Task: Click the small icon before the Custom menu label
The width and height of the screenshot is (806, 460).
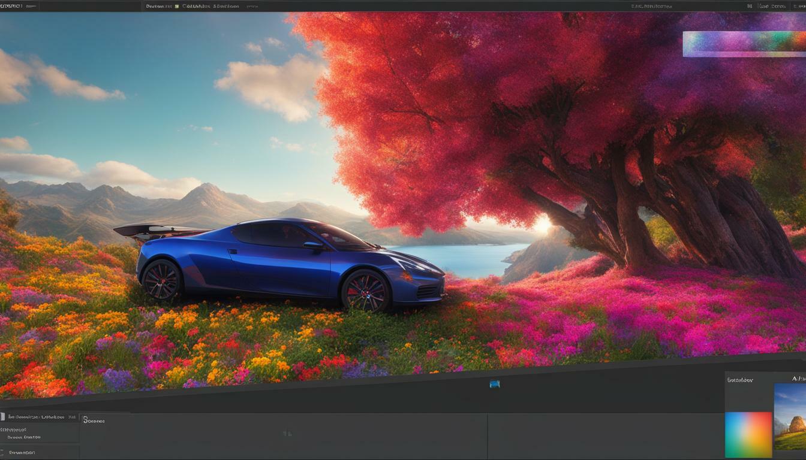Action: (176, 5)
